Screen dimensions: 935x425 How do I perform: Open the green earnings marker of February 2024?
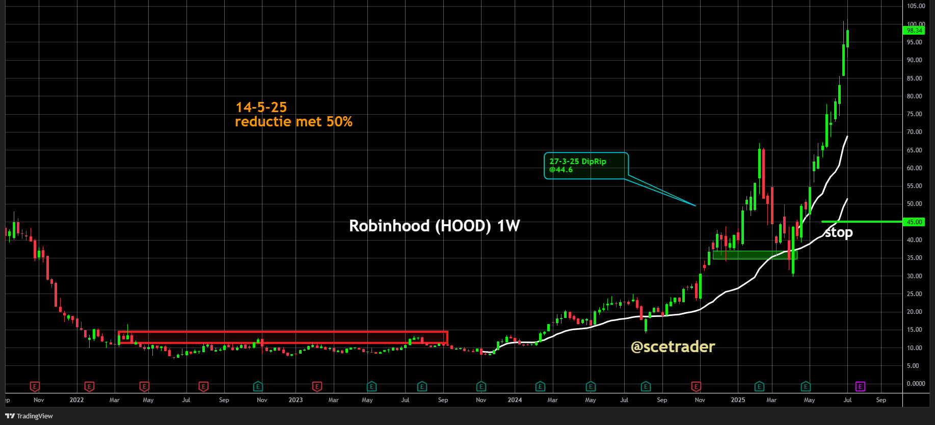pos(540,387)
